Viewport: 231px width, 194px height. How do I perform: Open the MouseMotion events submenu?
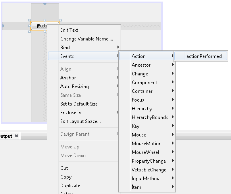tap(147, 144)
